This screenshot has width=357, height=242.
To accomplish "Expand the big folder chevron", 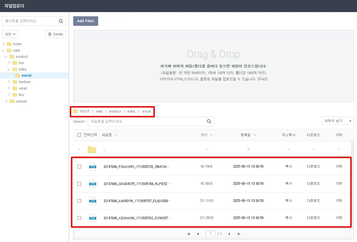I will [9, 63].
